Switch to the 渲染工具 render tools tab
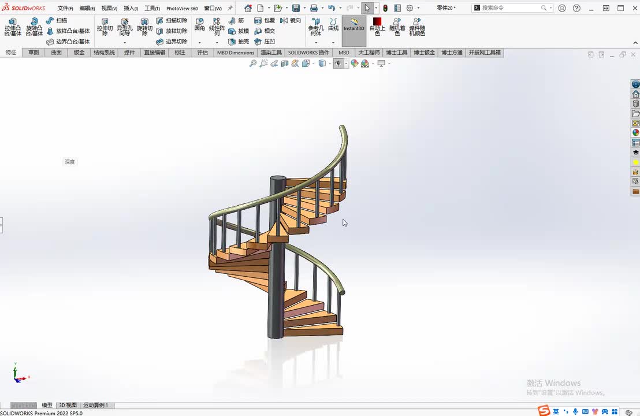 click(x=271, y=52)
